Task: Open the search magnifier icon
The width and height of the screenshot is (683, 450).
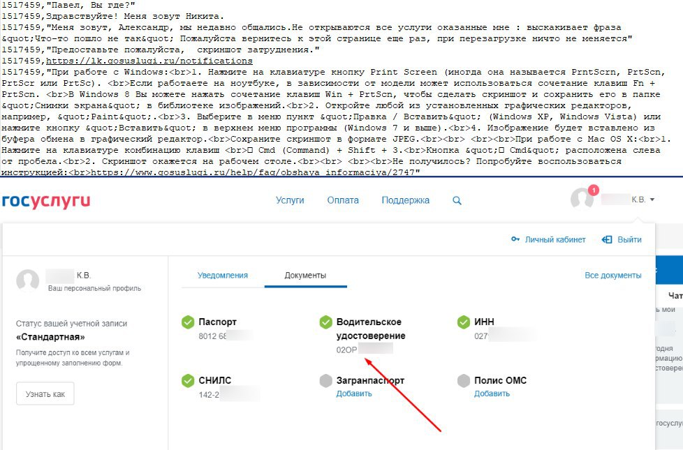Action: pos(457,201)
